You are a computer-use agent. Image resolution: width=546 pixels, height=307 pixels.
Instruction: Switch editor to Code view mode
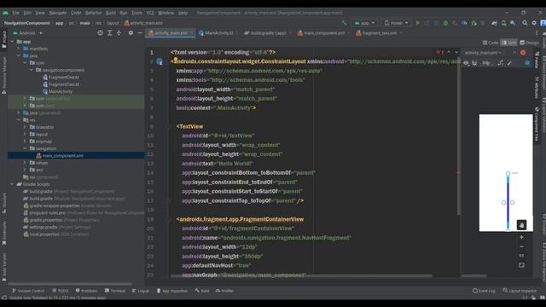point(491,43)
